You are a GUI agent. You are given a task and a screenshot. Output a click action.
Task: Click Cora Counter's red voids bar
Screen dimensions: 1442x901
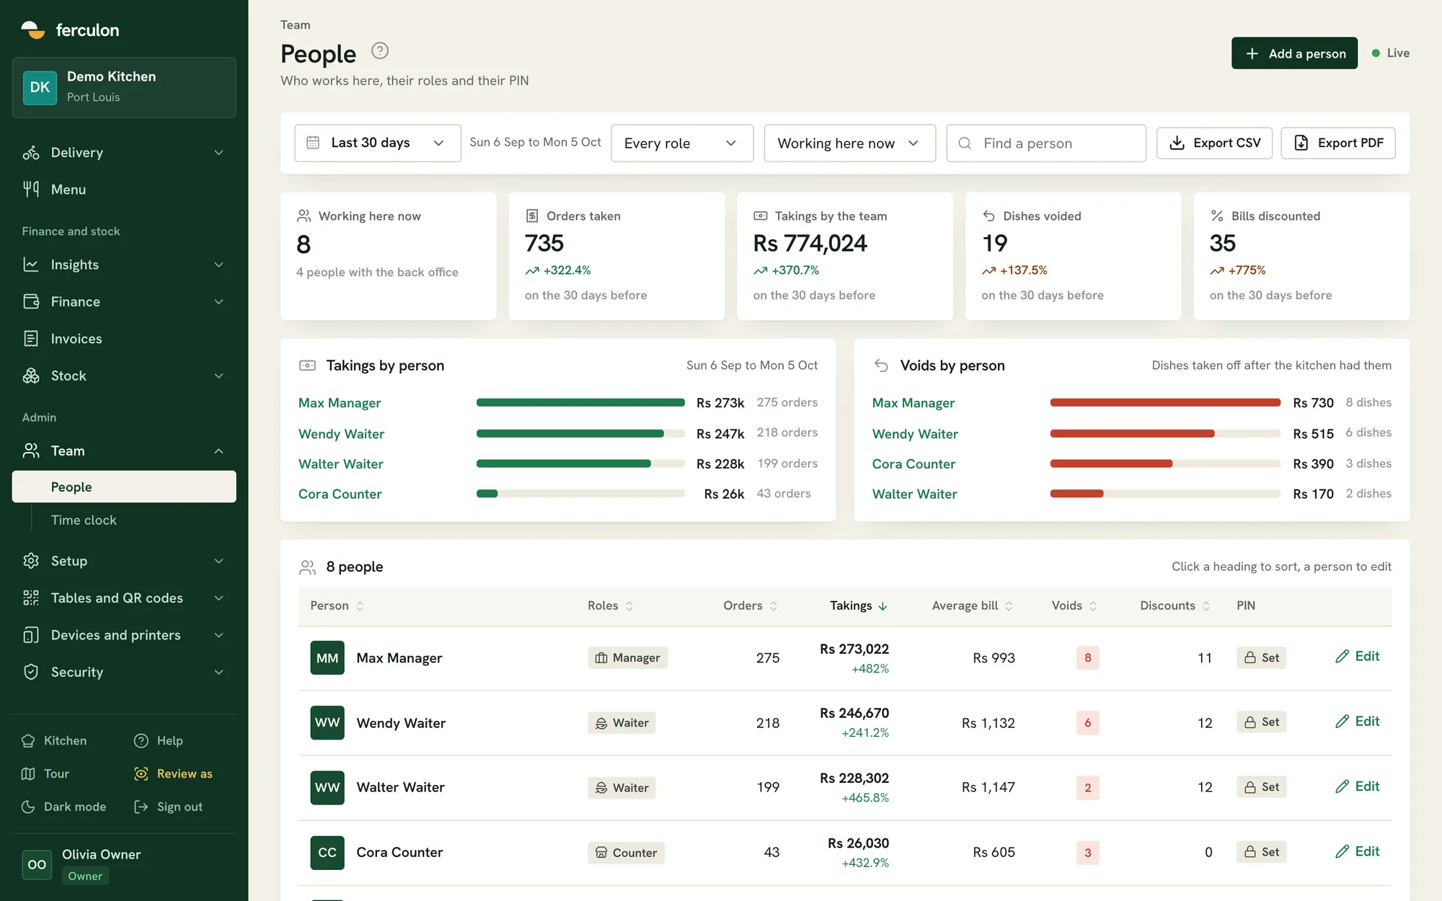1111,463
